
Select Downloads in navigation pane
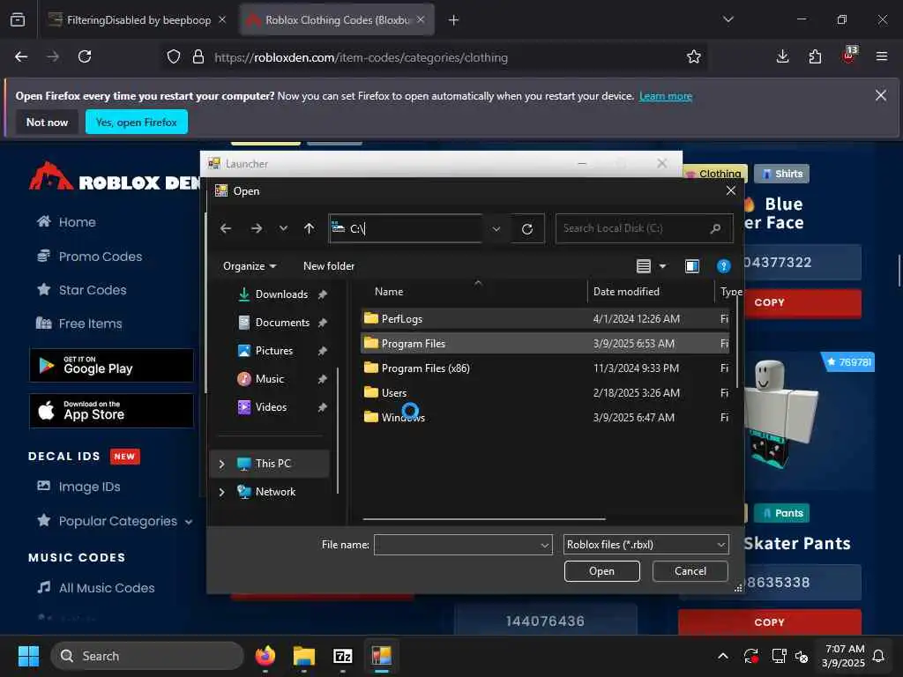pos(281,294)
